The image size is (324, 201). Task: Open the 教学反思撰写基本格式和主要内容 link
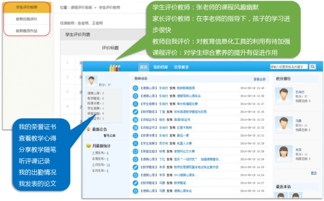[196, 167]
